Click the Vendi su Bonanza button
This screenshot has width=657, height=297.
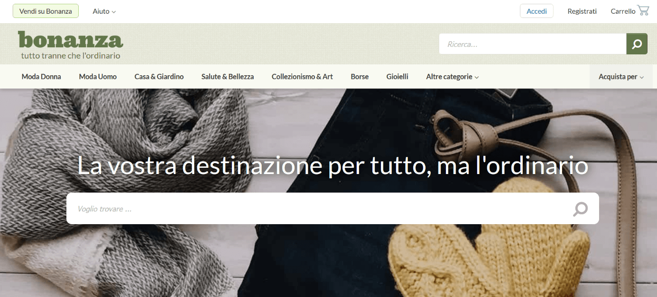[46, 11]
